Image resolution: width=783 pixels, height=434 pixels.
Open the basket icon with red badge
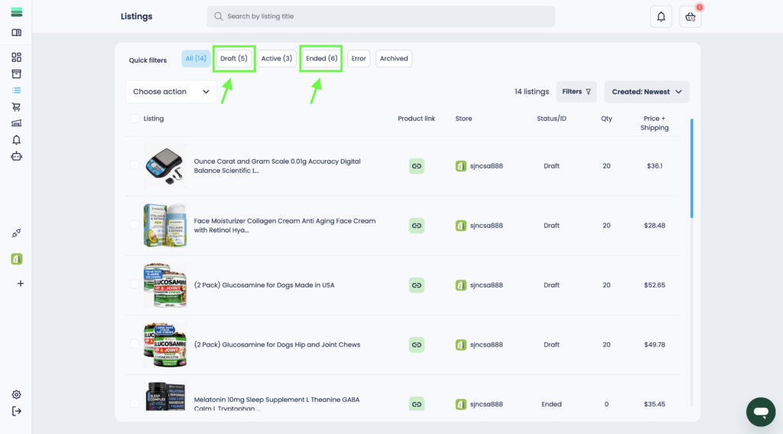[x=690, y=17]
